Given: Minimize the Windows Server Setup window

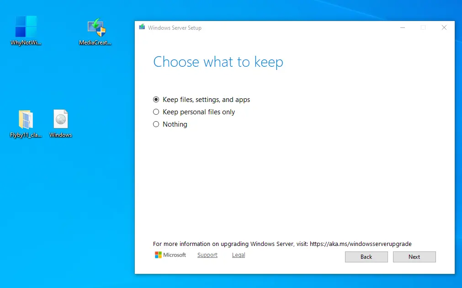Looking at the screenshot, I should tap(403, 27).
